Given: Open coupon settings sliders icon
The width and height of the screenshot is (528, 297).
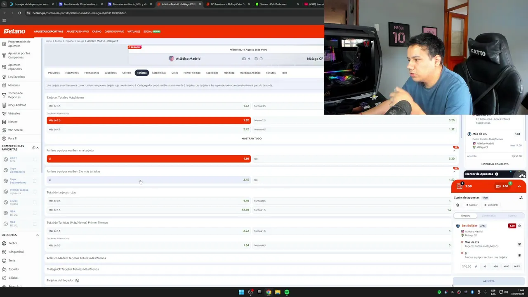Looking at the screenshot, I should tap(521, 198).
